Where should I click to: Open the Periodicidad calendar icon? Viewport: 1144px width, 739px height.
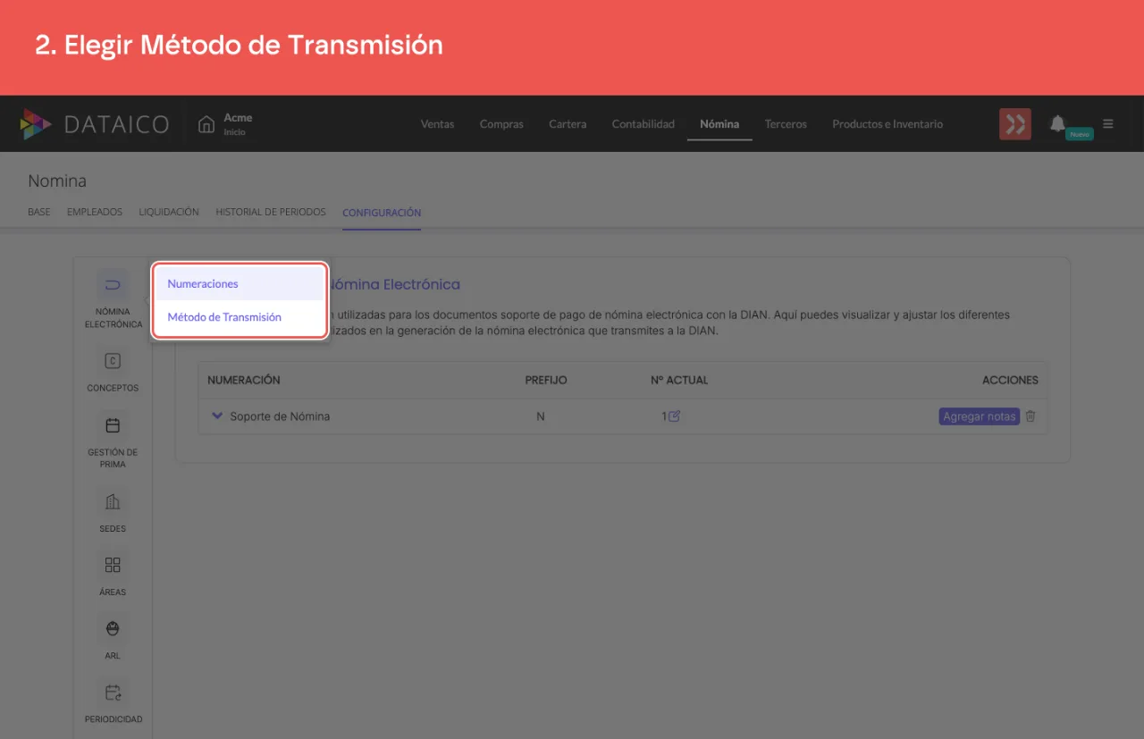click(113, 692)
